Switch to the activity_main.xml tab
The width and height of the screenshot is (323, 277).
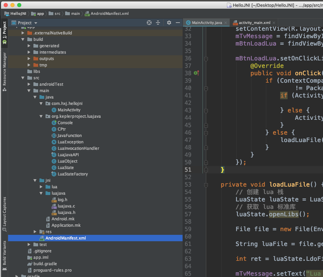pos(254,23)
